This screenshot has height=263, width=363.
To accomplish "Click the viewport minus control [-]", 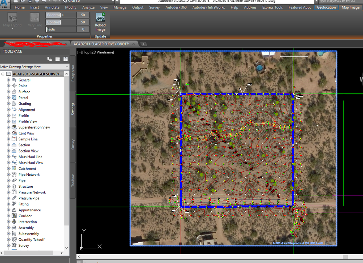I will (80, 52).
